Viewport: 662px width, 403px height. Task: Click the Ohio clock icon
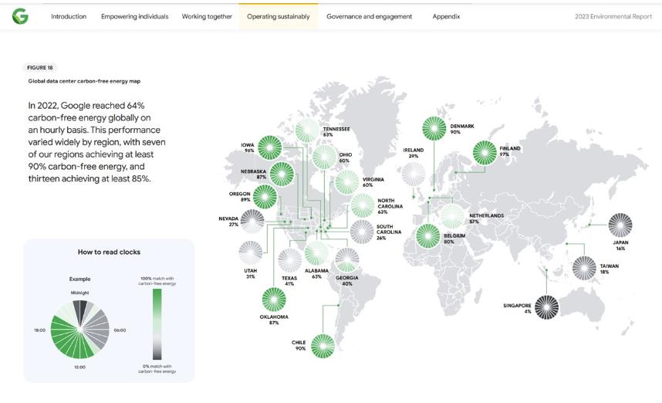coord(325,157)
